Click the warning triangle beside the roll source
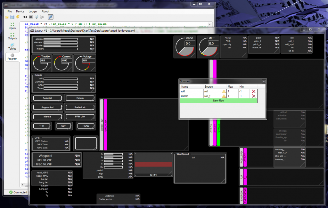Image resolution: width=328 pixels, height=208 pixels. coord(225,92)
